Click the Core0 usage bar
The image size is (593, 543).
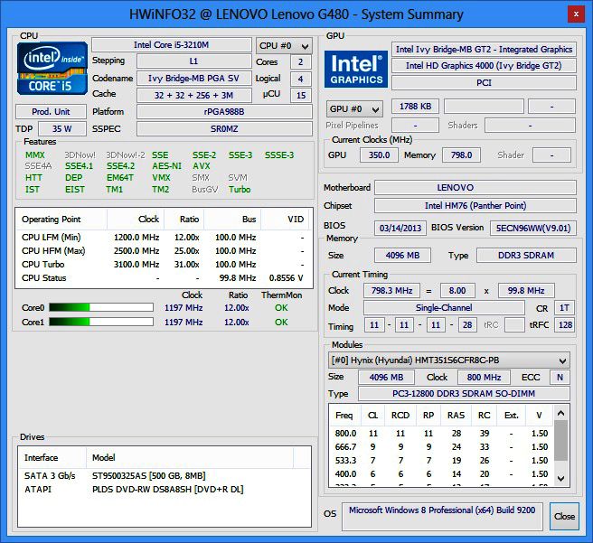99,308
